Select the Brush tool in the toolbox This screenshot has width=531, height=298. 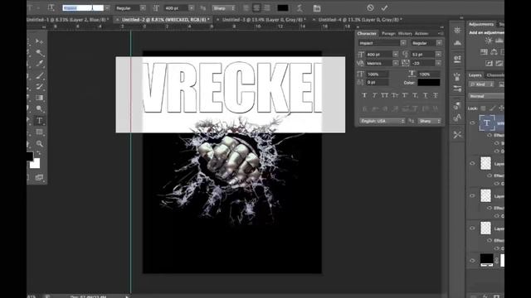coord(40,75)
